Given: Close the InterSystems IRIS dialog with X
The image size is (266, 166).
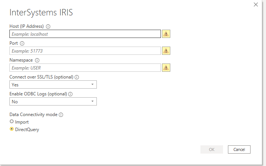Looking at the screenshot, I should pyautogui.click(x=256, y=5).
